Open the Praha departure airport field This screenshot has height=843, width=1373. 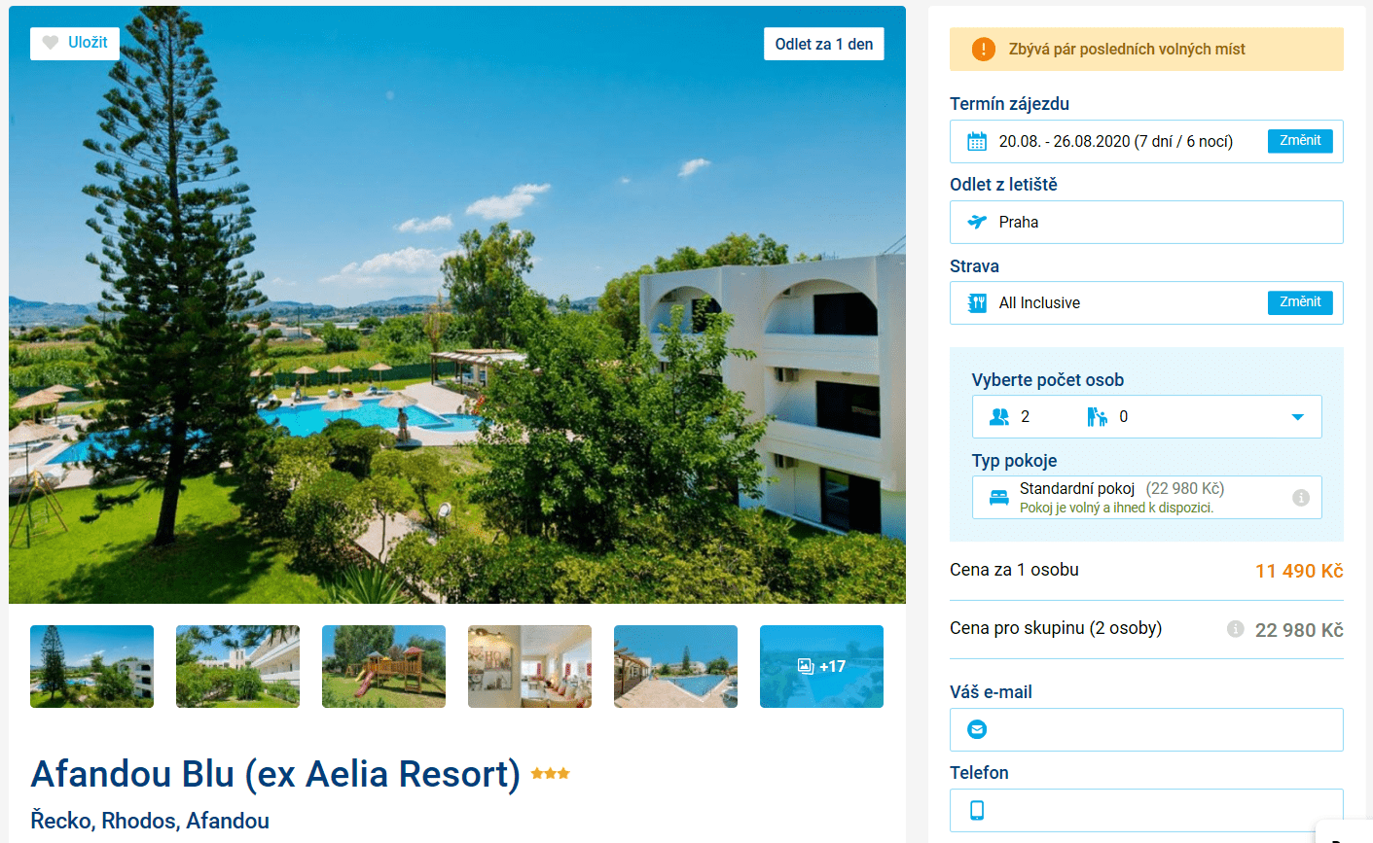pyautogui.click(x=1146, y=222)
